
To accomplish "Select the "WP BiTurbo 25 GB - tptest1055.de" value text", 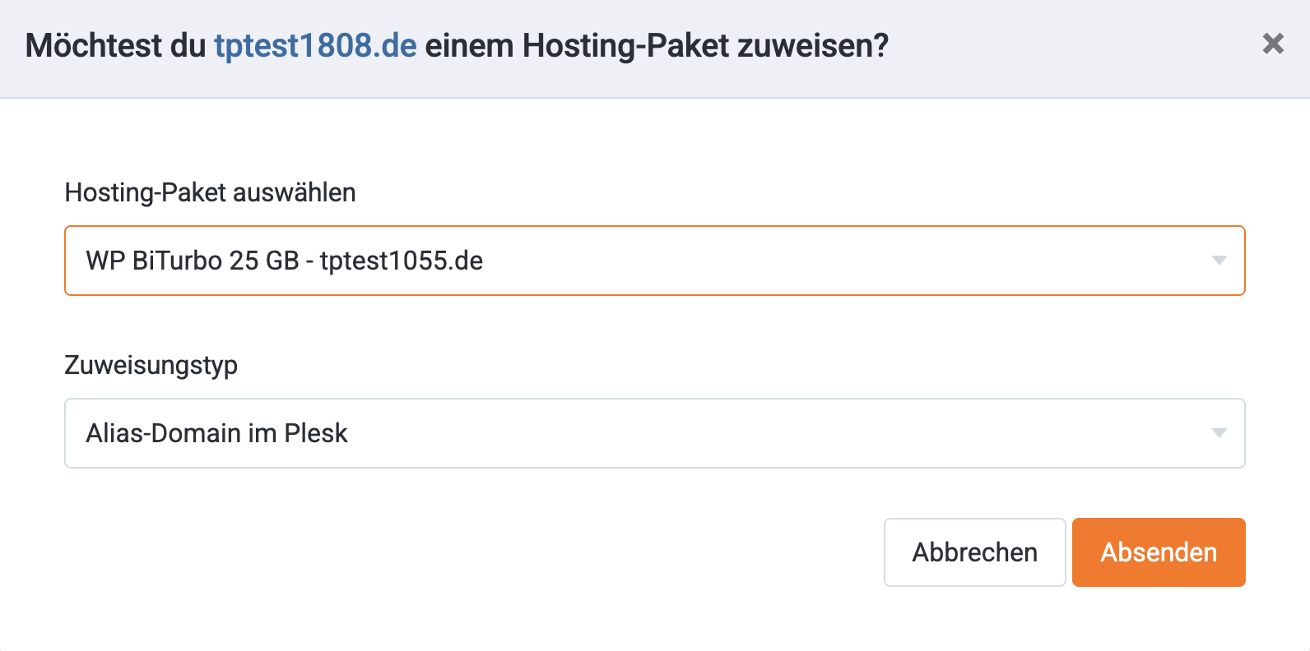I will (284, 261).
